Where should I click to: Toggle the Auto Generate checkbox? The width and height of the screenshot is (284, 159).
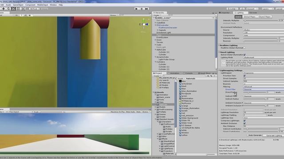pos(248,136)
